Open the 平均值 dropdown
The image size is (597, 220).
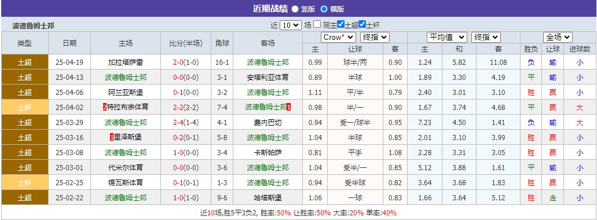click(x=446, y=37)
